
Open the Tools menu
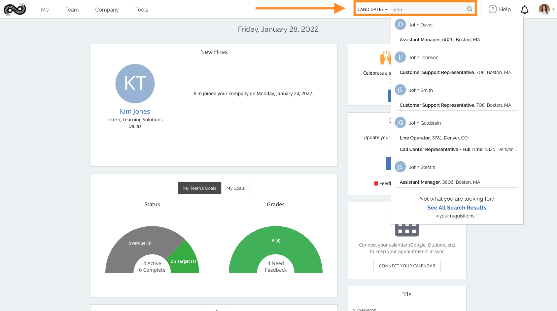tap(142, 10)
